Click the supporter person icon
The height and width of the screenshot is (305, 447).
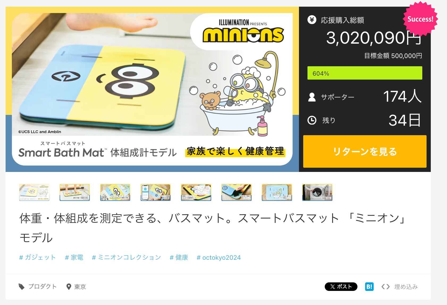(x=312, y=97)
